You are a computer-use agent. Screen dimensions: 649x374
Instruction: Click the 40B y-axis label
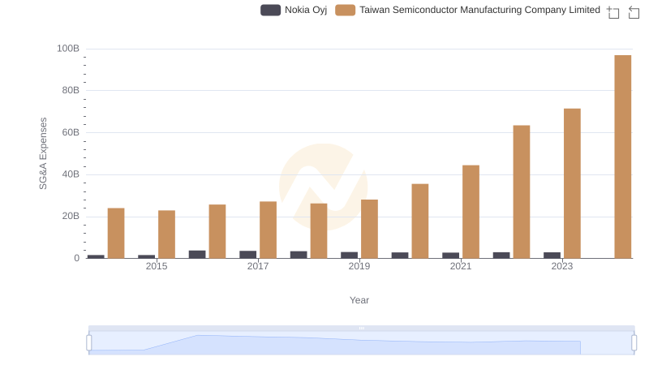[71, 174]
